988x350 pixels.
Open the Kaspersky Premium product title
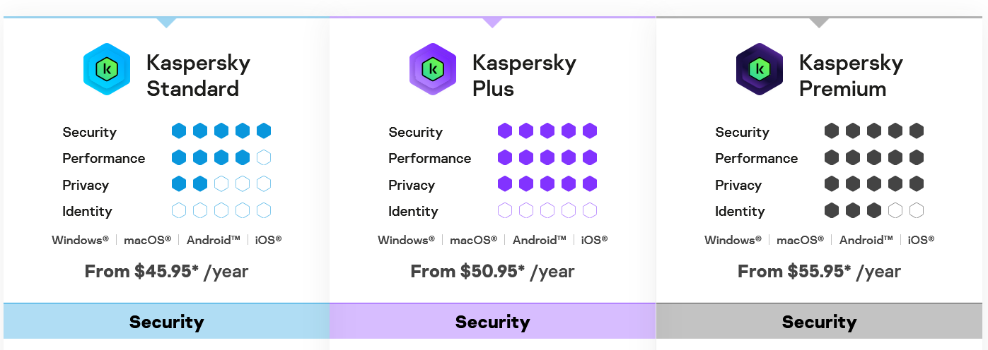(851, 76)
